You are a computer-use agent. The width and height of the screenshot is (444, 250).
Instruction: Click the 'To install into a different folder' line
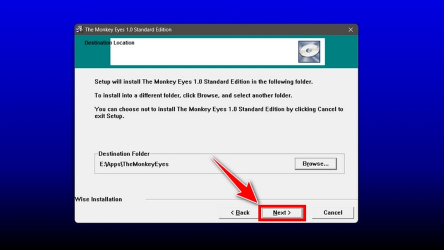coord(193,95)
